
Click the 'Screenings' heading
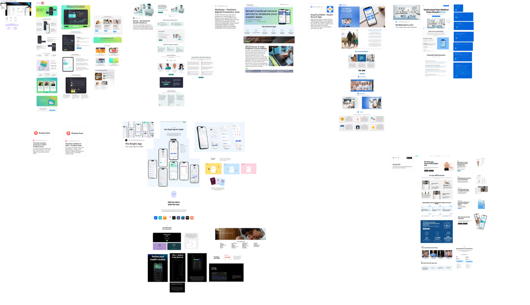tap(269, 26)
